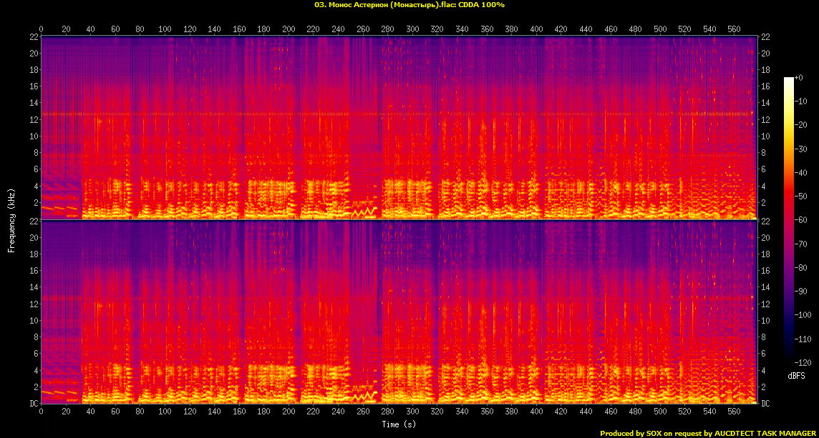Click the "Frequency (kHz)" axis label
The height and width of the screenshot is (438, 819).
(11, 220)
